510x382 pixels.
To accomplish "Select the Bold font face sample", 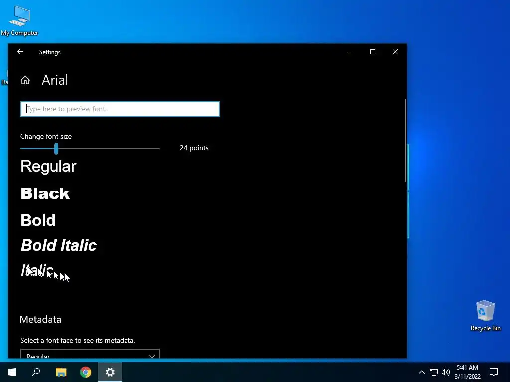I will [x=38, y=220].
